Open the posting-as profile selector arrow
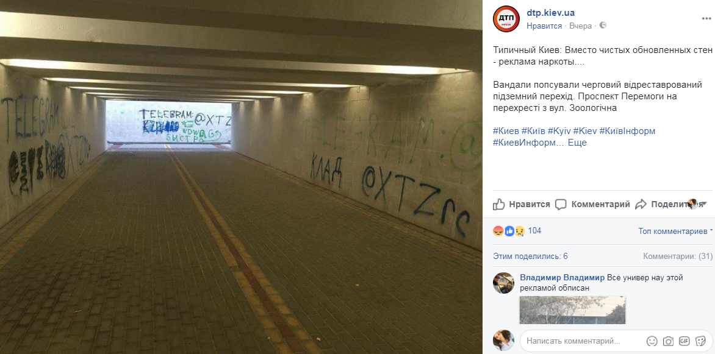This screenshot has height=354, width=715. click(x=704, y=204)
